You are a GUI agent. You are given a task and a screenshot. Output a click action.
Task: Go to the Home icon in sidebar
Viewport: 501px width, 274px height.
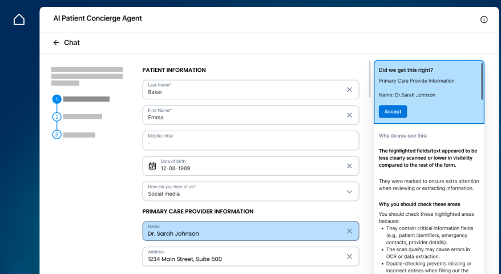pos(19,19)
